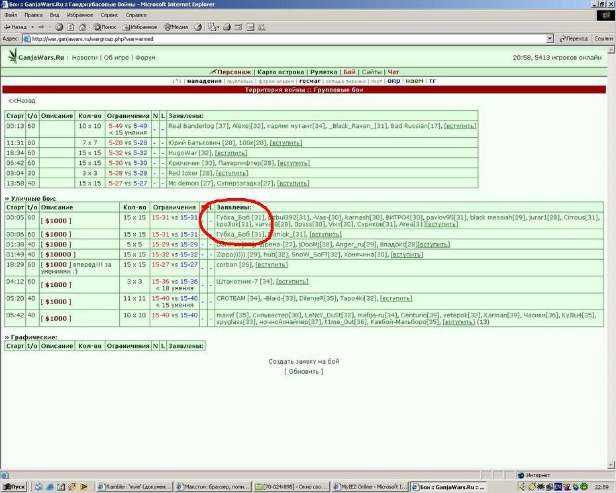Expand the Назад back history dropdown arrow
Screen dimensions: 616x493
click(x=32, y=27)
